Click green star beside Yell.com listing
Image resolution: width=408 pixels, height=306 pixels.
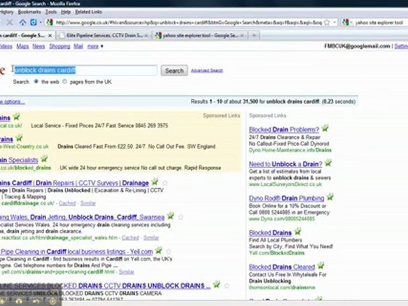click(x=159, y=250)
